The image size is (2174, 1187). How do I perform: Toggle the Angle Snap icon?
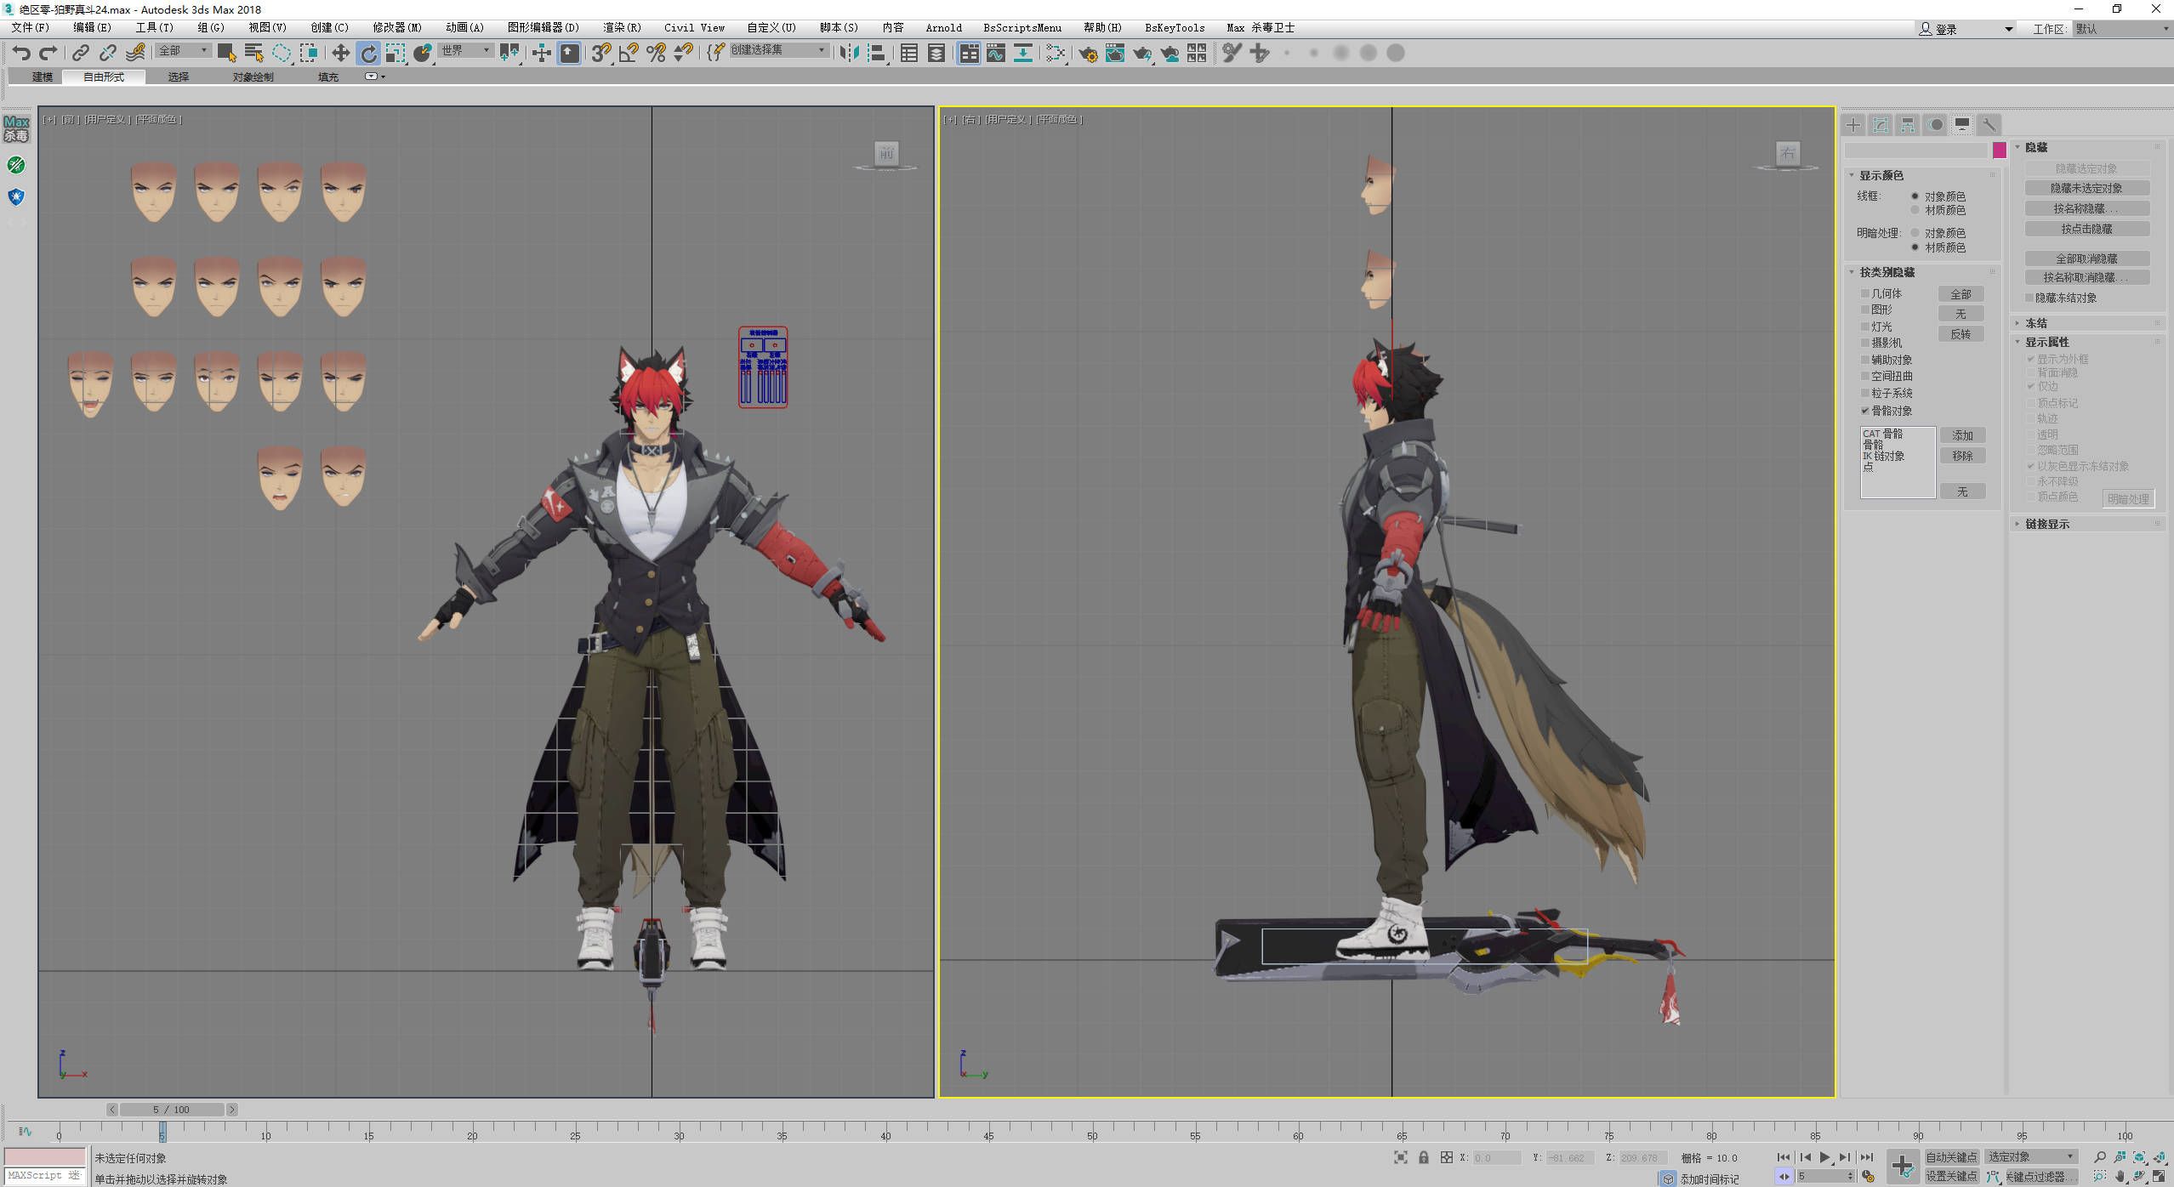tap(629, 53)
